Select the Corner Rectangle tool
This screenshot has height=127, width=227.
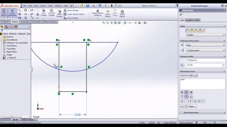point(20,14)
